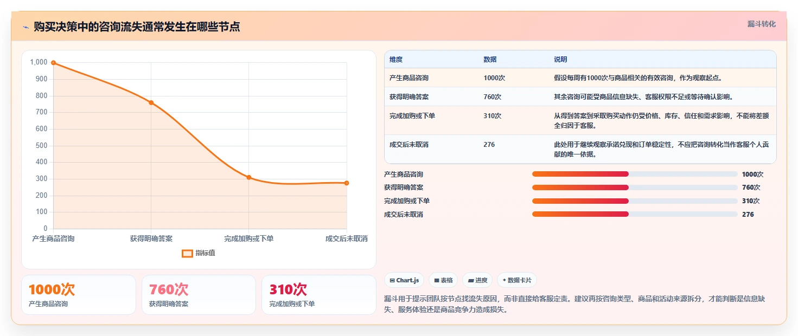Click table data value 1000次
The image size is (798, 336).
[494, 78]
